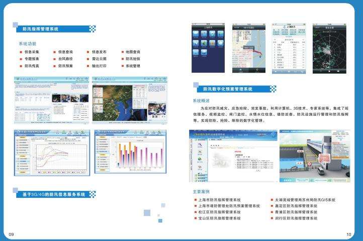Open the 地图查询 feature item
Viewport: 363px width, 241px height.
click(133, 52)
